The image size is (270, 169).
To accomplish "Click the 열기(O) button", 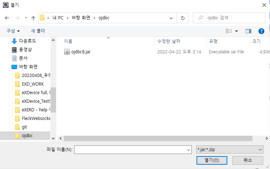I will pyautogui.click(x=212, y=160).
